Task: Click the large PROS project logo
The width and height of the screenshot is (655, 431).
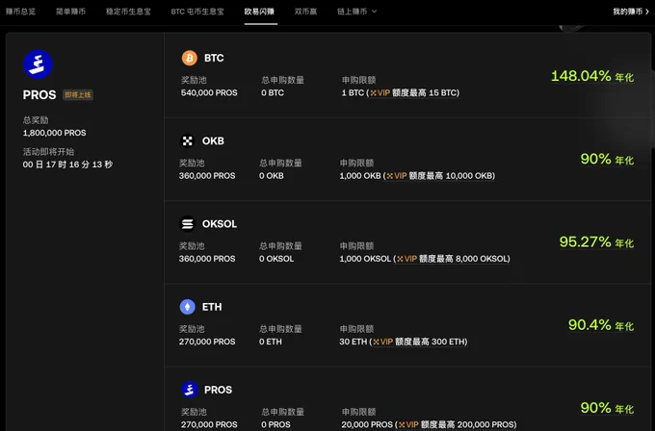Action: (x=38, y=64)
